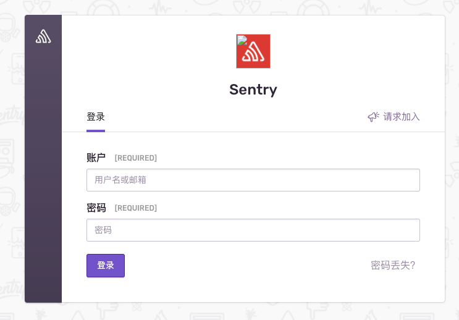The image size is (459, 320).
Task: Click the empty area of the purple sidebar
Action: pyautogui.click(x=43, y=185)
